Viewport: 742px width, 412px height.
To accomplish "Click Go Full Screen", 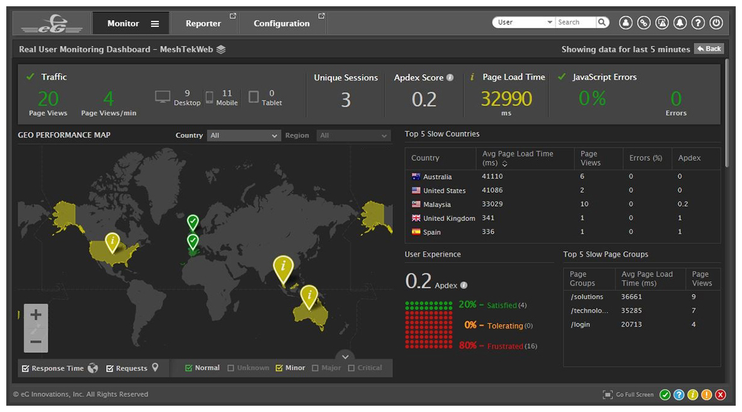I will (629, 394).
